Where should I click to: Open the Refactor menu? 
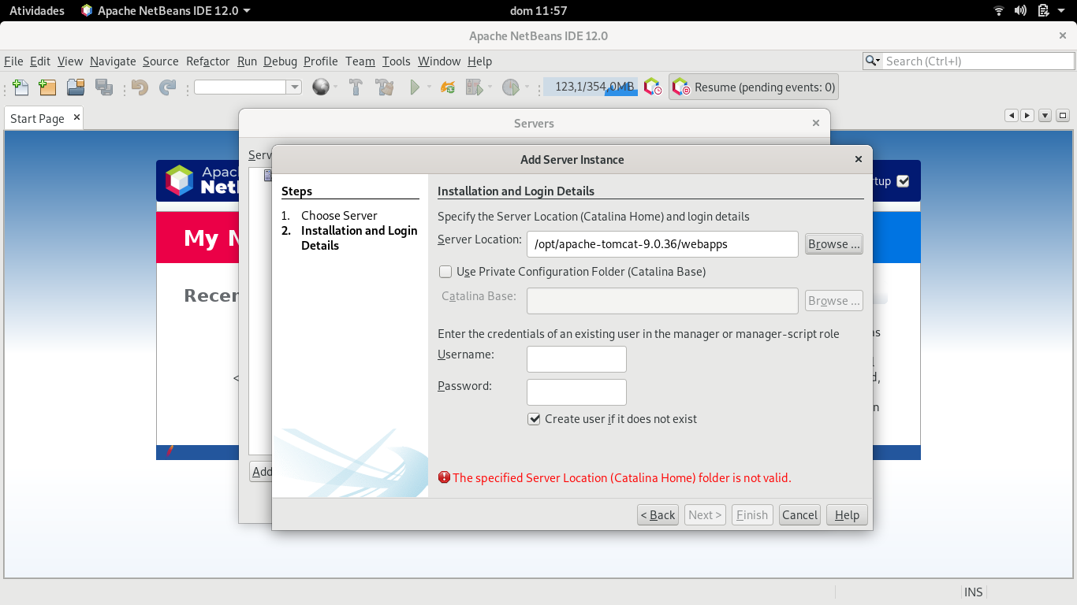coord(208,61)
